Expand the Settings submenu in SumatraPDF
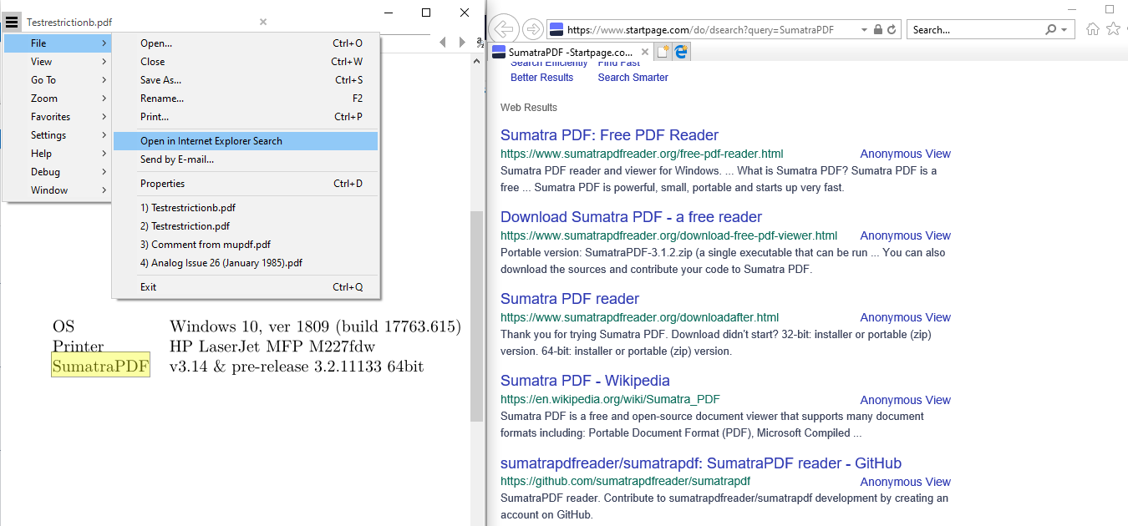 point(48,134)
